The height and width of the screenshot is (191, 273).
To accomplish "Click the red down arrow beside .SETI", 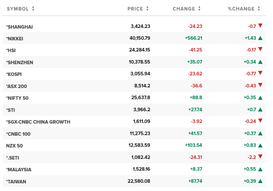I will click(260, 156).
